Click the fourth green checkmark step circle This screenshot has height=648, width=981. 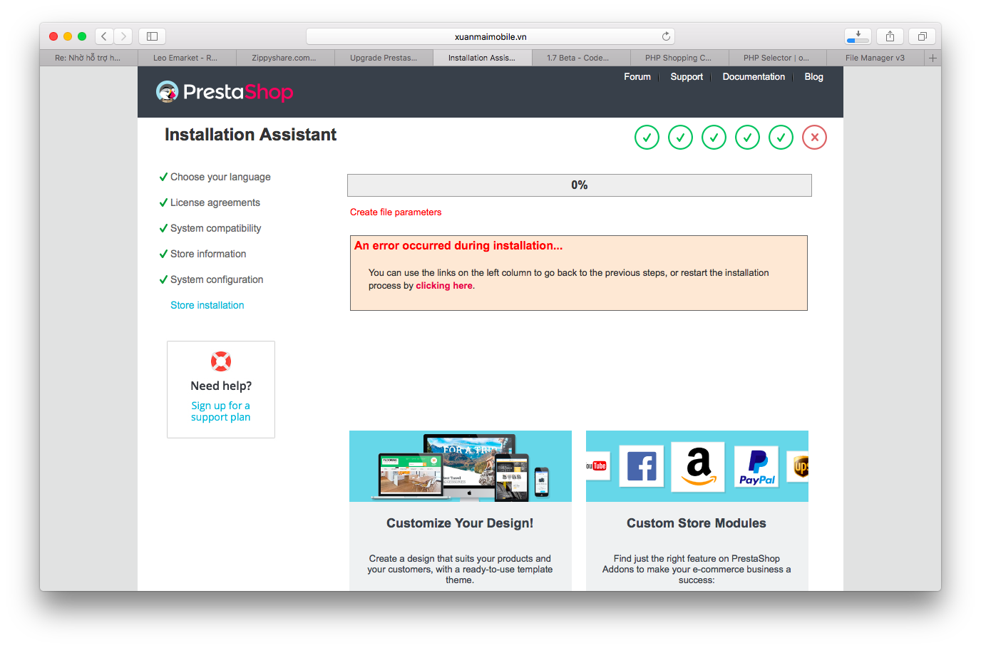747,138
